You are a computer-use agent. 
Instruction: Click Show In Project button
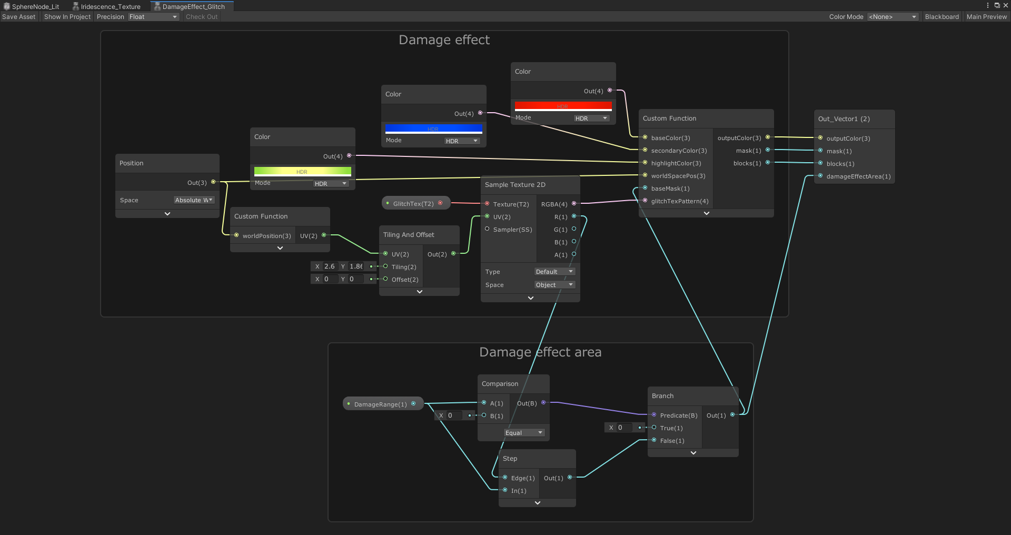coord(67,17)
